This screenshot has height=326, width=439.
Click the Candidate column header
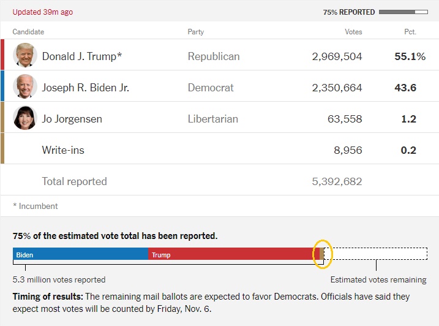28,32
